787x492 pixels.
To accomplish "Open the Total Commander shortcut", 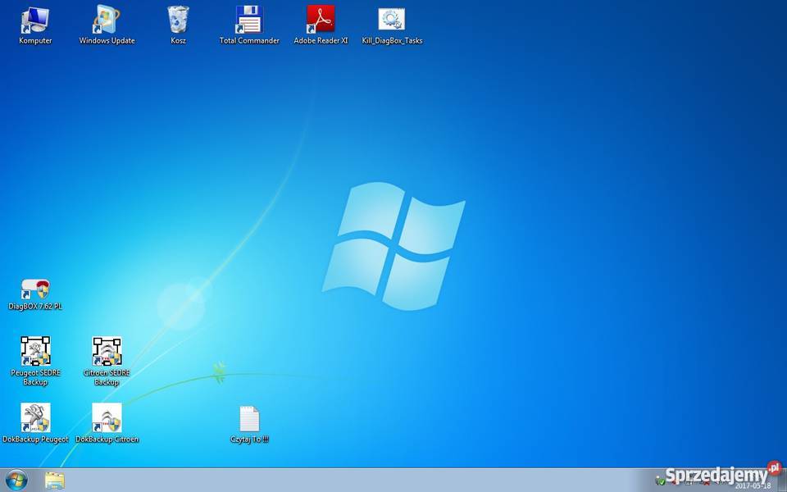I will tap(249, 20).
